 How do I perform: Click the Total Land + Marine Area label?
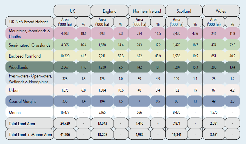tap(30, 134)
